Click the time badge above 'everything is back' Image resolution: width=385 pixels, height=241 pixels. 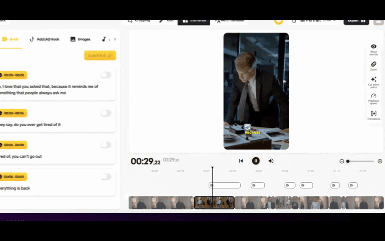[13, 177]
